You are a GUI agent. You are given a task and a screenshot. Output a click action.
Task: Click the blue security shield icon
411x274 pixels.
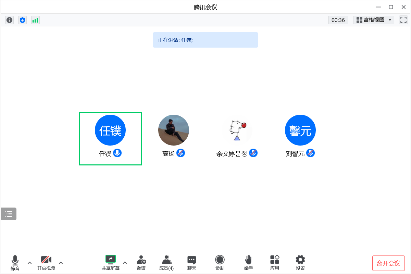22,20
